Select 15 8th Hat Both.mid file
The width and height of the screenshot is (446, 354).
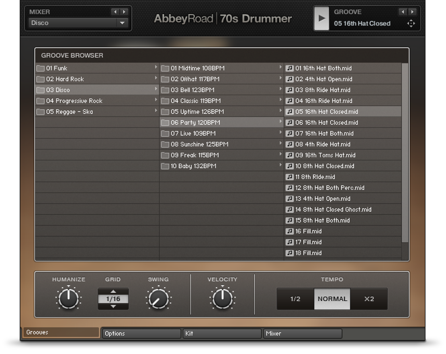[343, 220]
